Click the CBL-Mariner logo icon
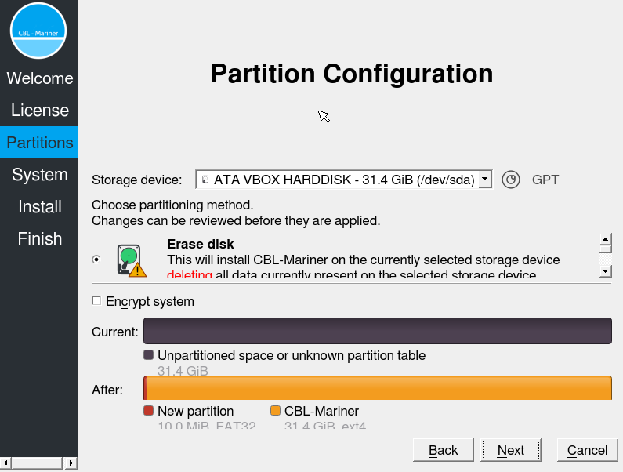 [x=38, y=31]
